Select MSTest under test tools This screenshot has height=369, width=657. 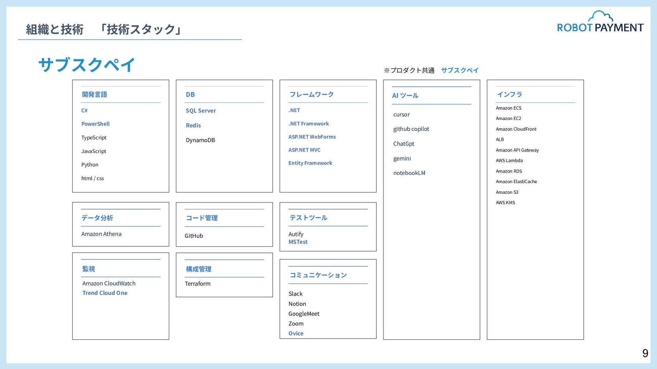pos(298,242)
